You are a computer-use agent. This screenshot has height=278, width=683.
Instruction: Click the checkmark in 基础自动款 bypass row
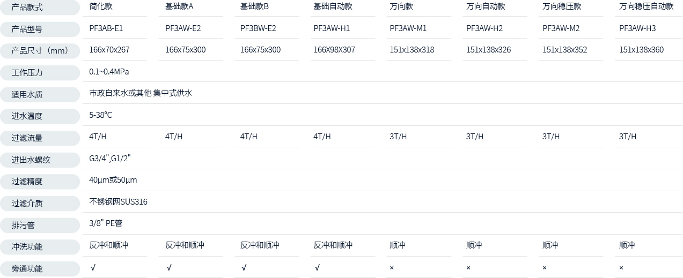click(x=317, y=267)
